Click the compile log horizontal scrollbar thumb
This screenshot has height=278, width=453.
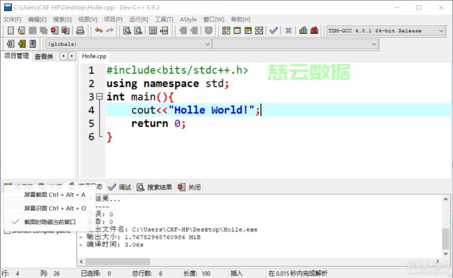(118, 261)
